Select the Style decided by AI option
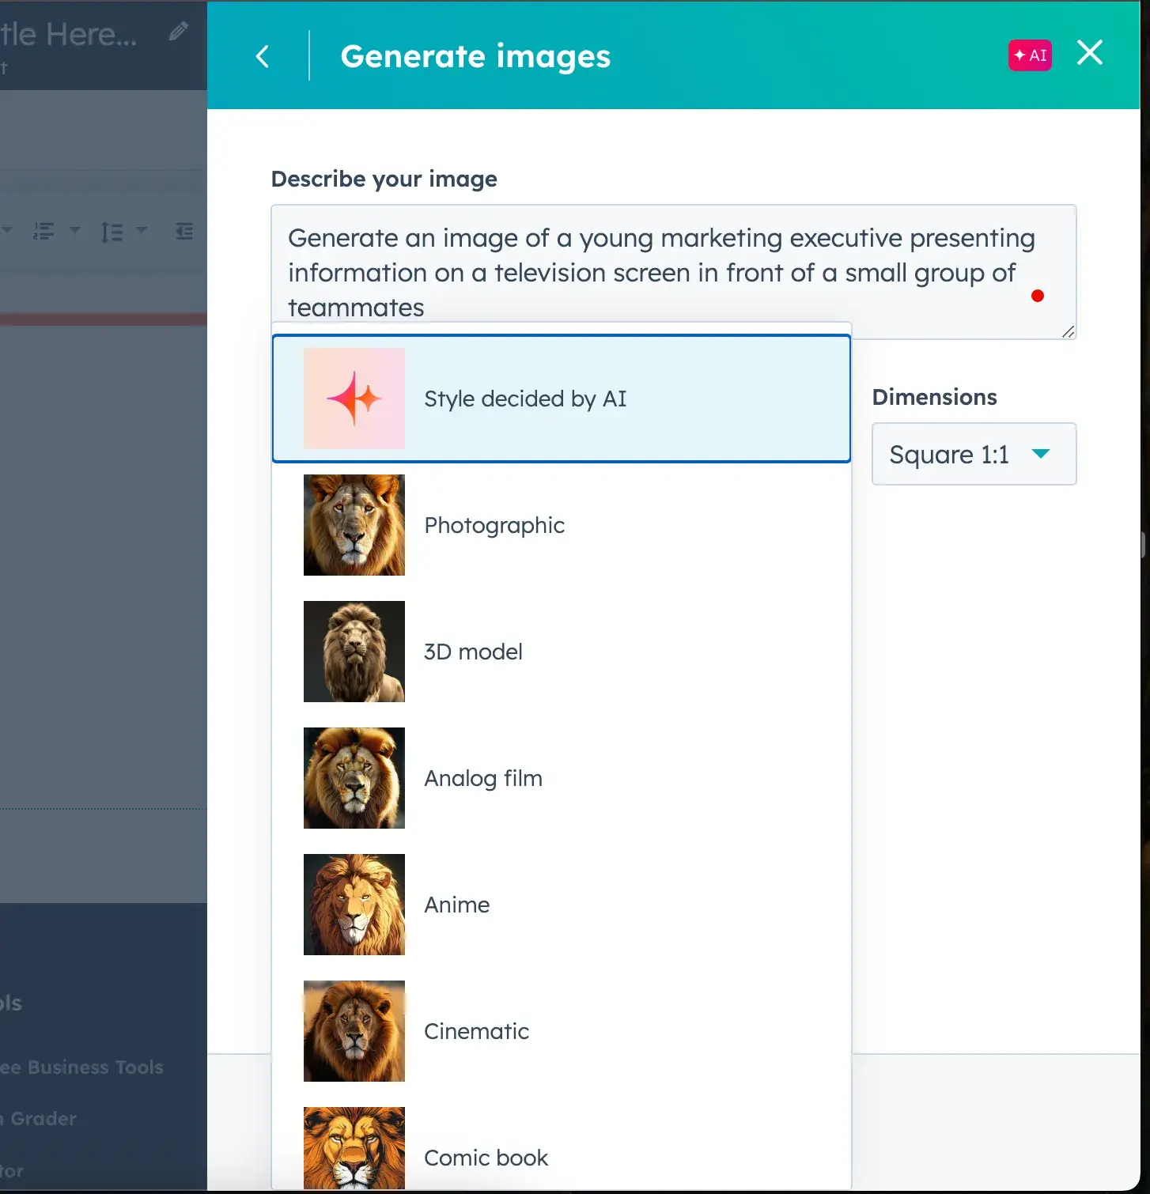 click(x=562, y=399)
